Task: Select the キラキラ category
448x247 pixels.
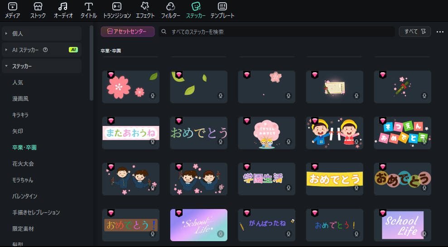Action: [x=20, y=115]
